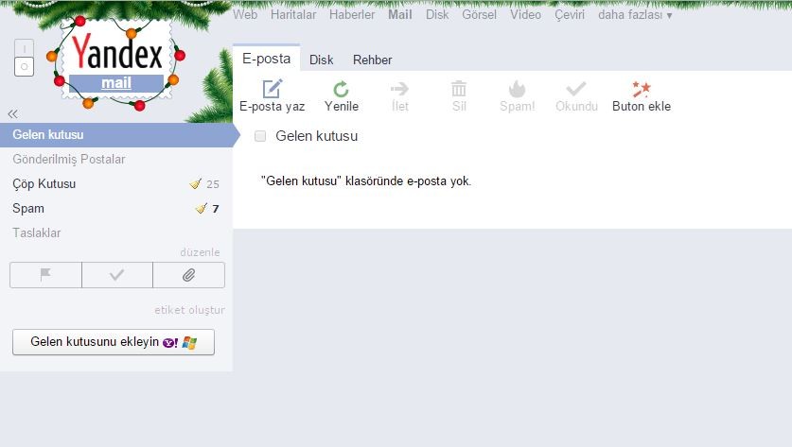Switch to the Disk tab
792x447 pixels.
(321, 60)
